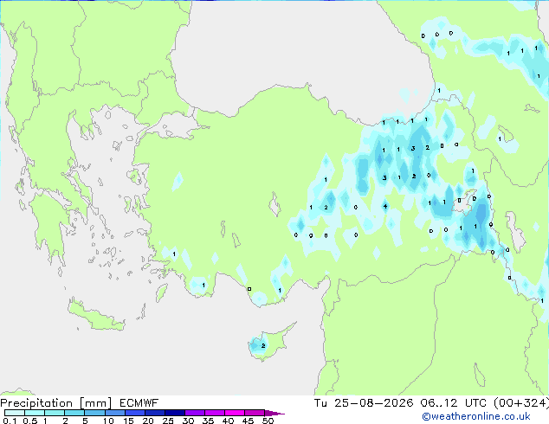Image resolution: width=549 pixels, height=424 pixels.
Task: Click the boxed 0 value on Antalya coast
Action: click(249, 289)
